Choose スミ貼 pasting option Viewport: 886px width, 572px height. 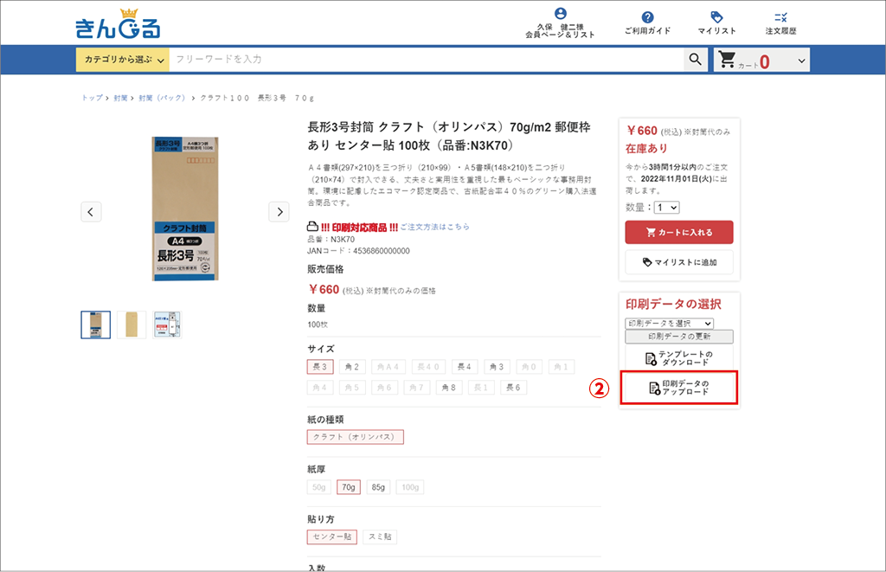[x=379, y=537]
